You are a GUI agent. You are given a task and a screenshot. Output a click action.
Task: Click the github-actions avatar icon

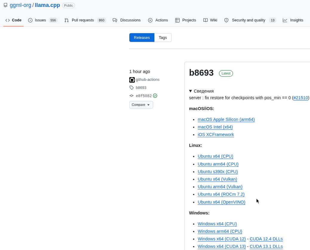coord(132,80)
